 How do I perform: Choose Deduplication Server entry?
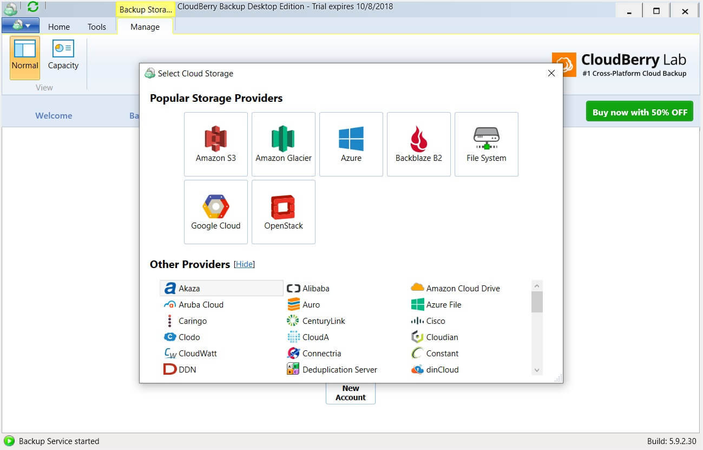tap(332, 369)
